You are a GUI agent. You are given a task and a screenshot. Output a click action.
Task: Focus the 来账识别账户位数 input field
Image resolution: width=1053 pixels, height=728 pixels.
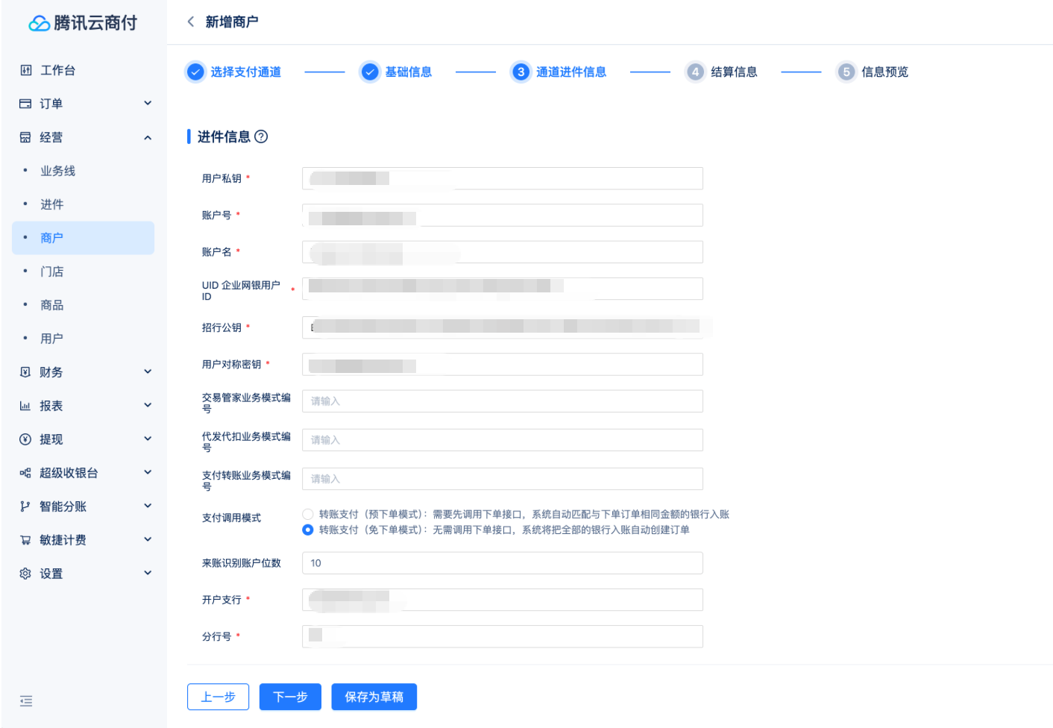pos(503,563)
